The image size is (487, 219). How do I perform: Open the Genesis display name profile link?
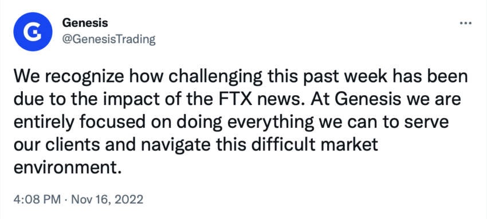click(x=85, y=23)
